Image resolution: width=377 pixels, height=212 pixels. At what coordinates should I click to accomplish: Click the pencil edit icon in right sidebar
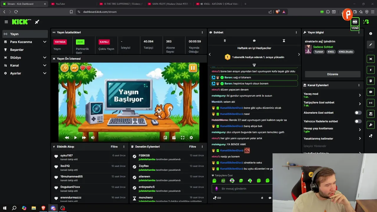[371, 44]
